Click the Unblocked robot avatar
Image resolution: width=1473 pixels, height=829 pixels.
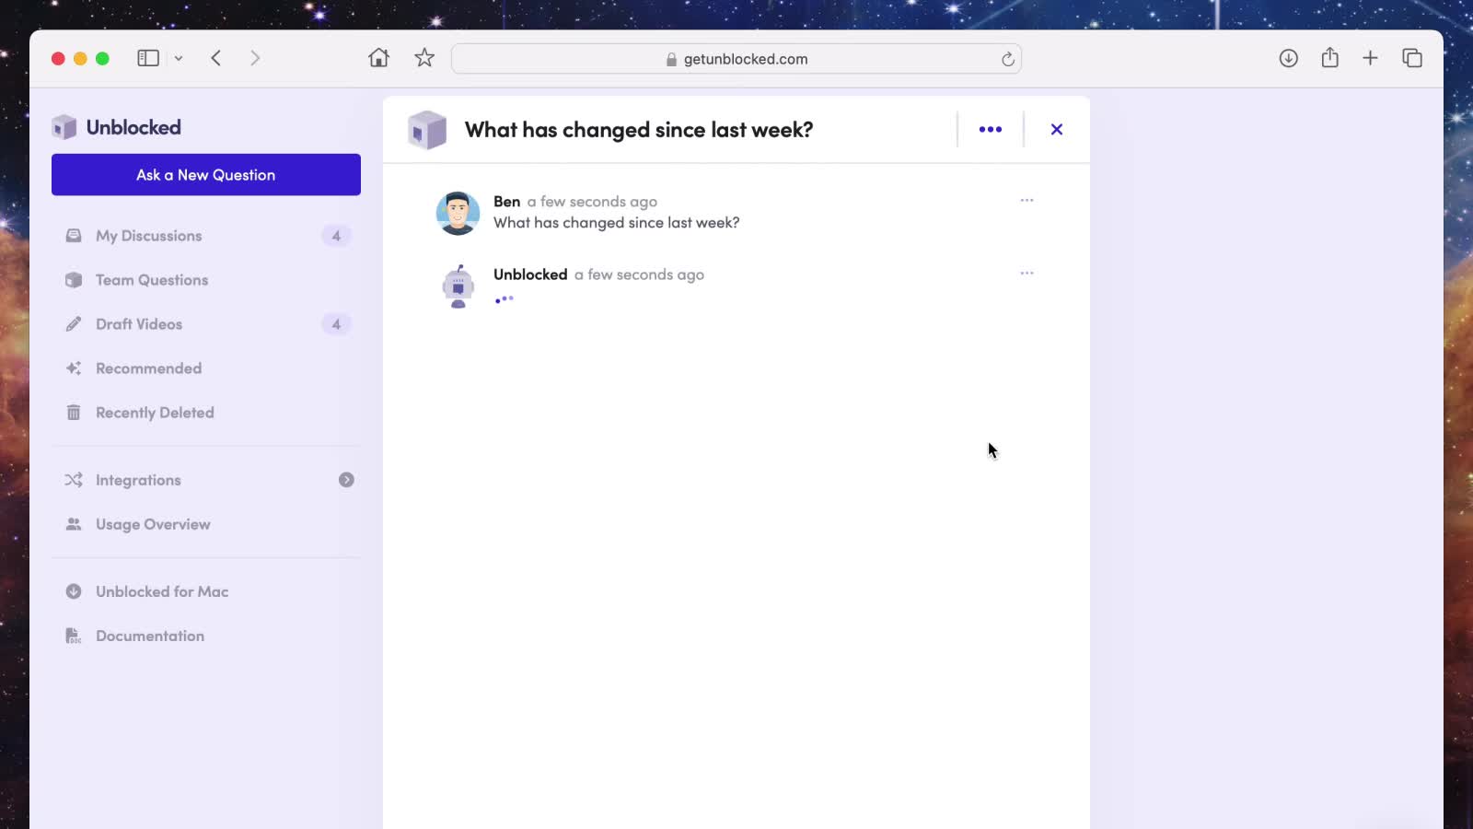click(458, 286)
